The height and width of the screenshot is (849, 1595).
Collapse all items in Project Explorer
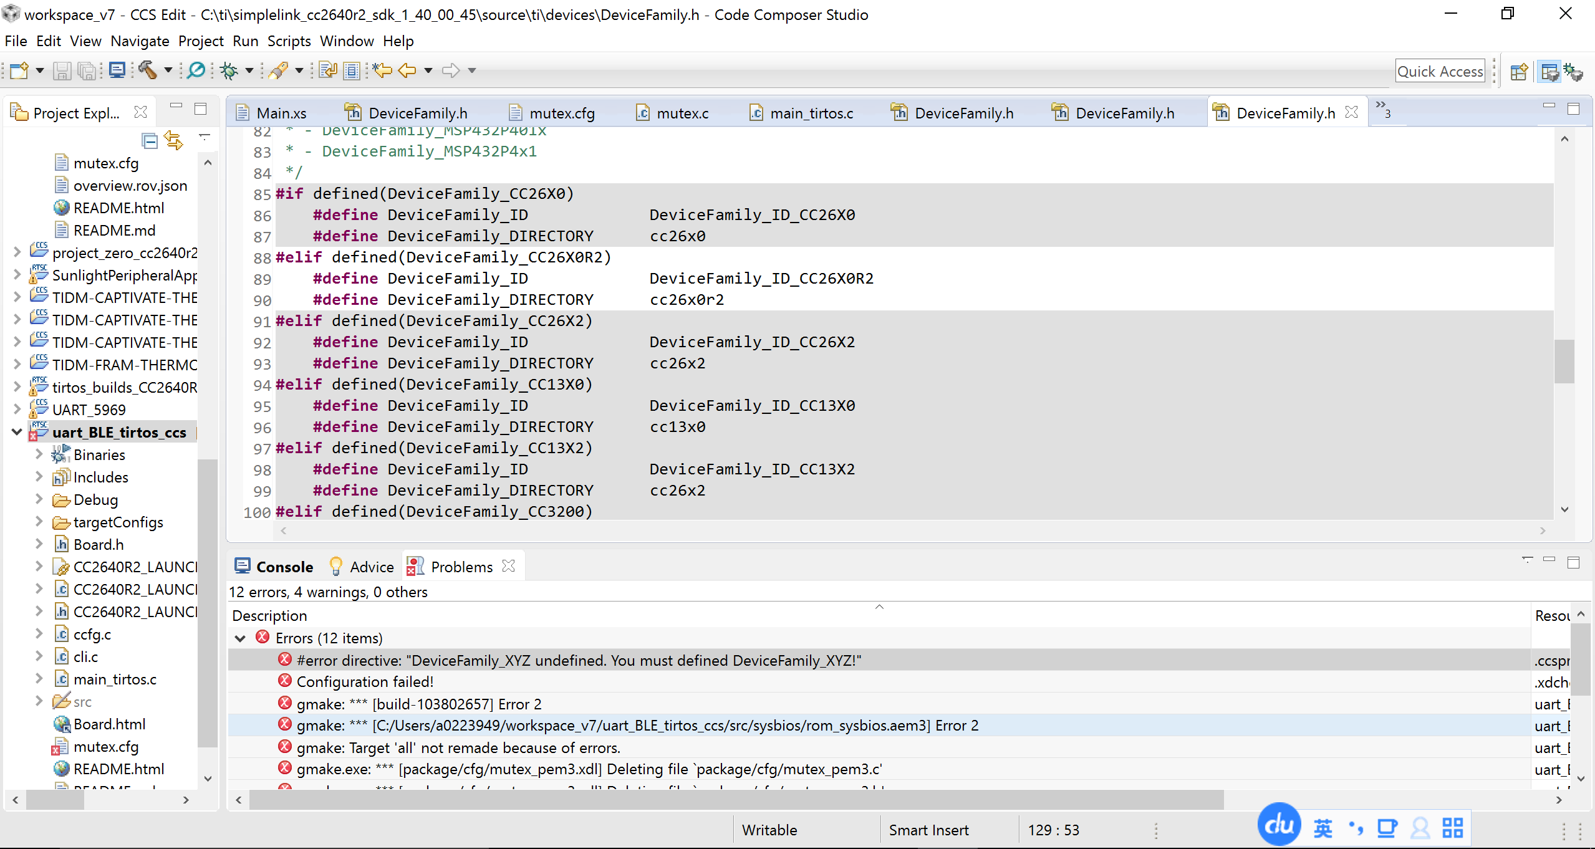click(150, 141)
